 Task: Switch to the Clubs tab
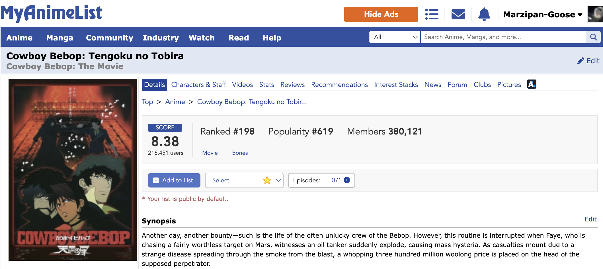pyautogui.click(x=482, y=85)
